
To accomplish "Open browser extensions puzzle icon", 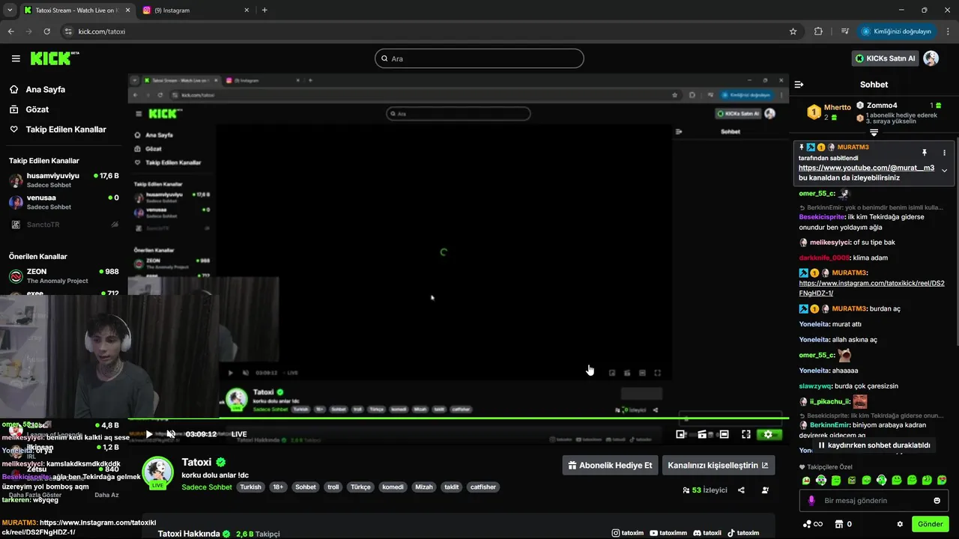I will click(x=818, y=31).
